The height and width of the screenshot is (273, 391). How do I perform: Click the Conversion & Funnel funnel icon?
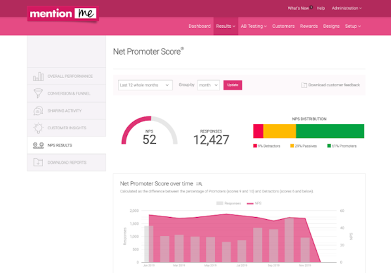[x=38, y=94]
